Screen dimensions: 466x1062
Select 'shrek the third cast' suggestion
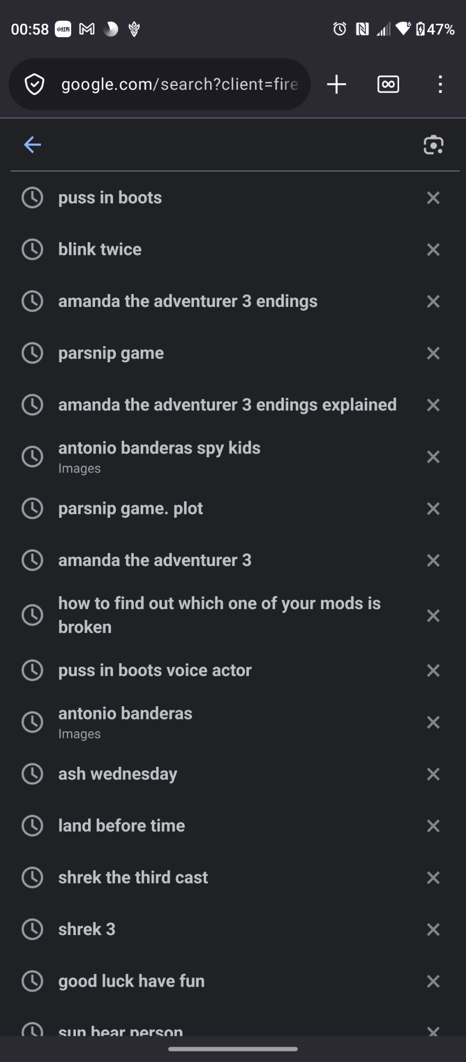(133, 877)
